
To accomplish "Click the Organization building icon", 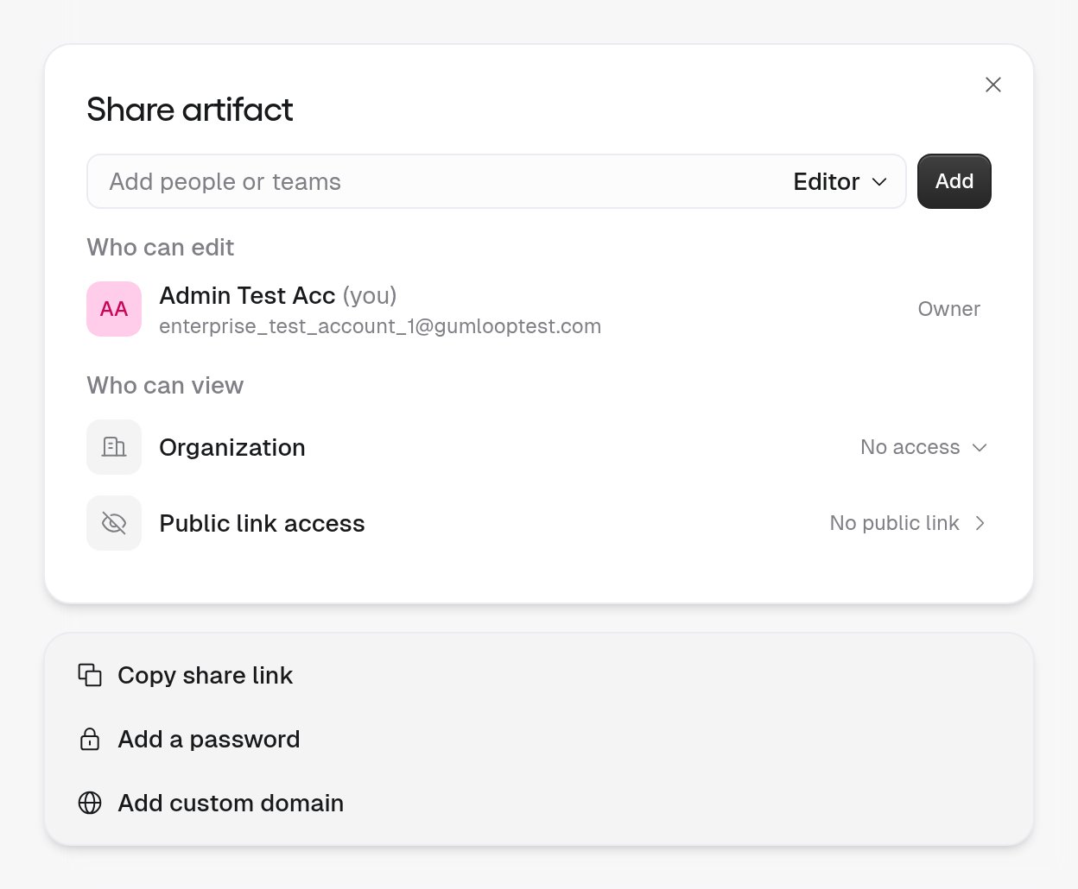I will coord(114,447).
